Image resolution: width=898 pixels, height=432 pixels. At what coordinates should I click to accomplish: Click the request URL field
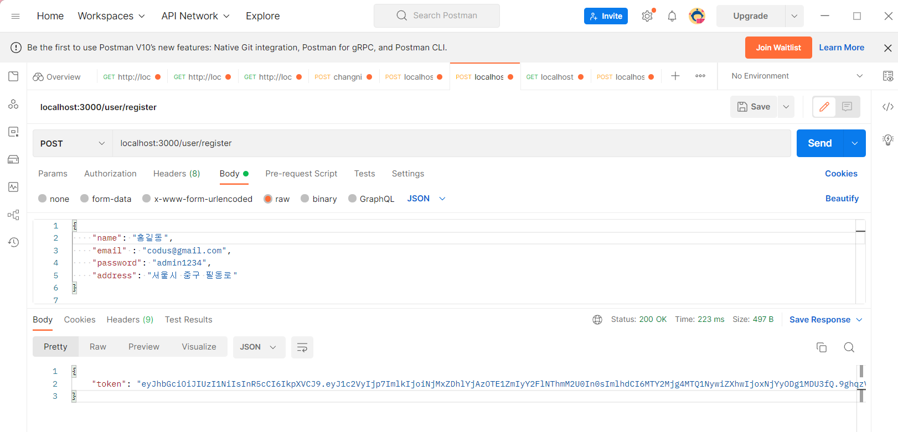[x=452, y=143]
